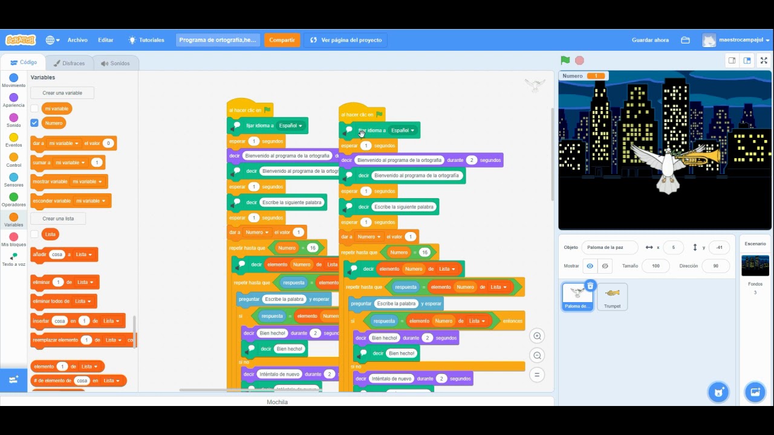774x435 pixels.
Task: Edit the project title field
Action: click(218, 40)
